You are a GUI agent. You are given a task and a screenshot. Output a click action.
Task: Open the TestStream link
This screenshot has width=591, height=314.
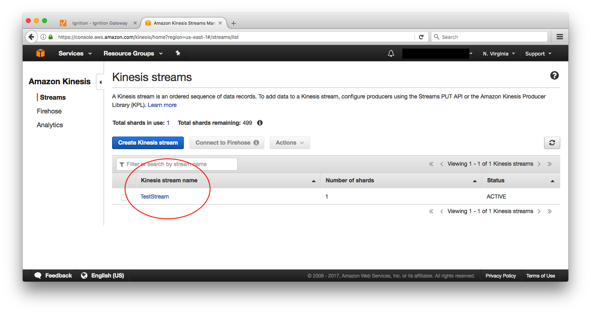[154, 197]
